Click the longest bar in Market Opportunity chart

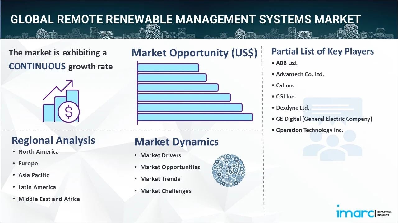(195, 117)
